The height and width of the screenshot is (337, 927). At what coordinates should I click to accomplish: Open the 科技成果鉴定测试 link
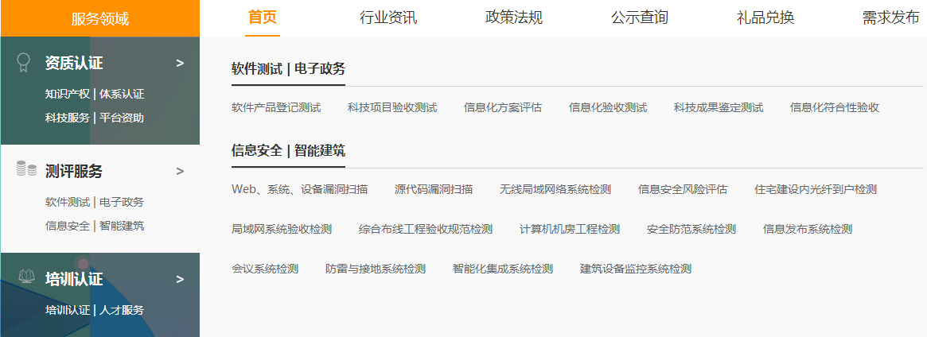[x=719, y=107]
